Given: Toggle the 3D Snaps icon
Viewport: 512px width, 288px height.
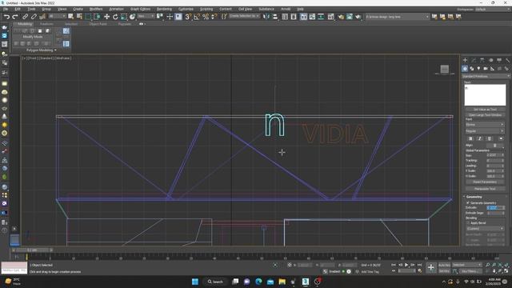Looking at the screenshot, I should point(188,17).
